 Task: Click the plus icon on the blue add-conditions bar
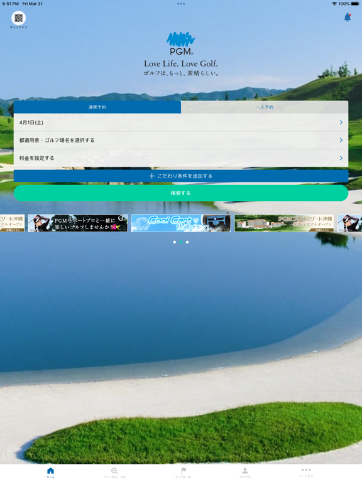151,176
